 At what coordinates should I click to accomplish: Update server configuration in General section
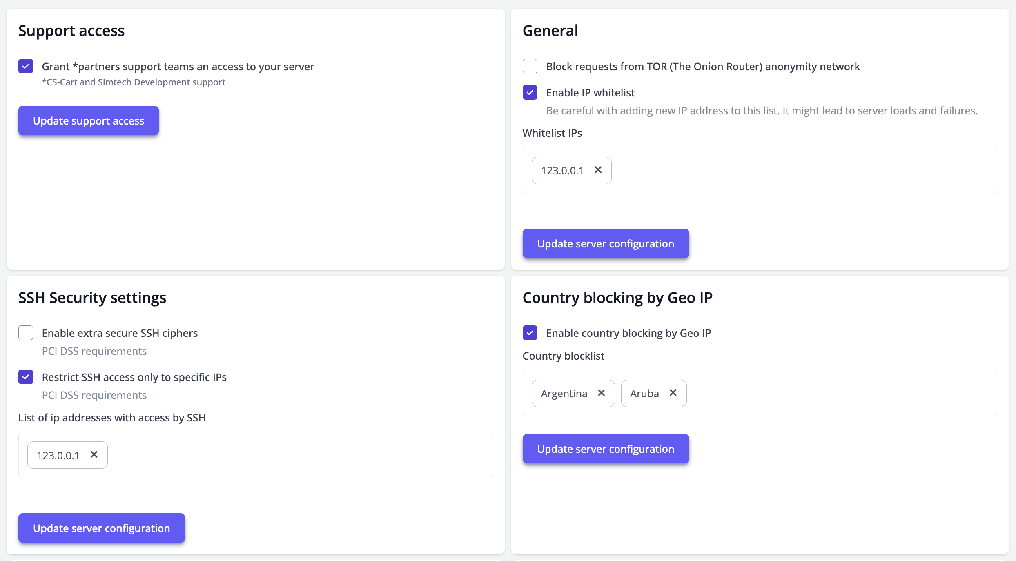pyautogui.click(x=606, y=243)
